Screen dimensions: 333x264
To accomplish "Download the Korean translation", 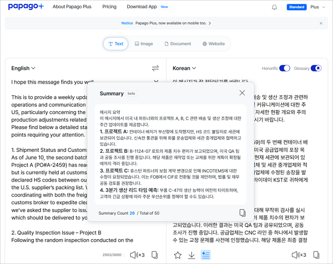I will point(191,255).
